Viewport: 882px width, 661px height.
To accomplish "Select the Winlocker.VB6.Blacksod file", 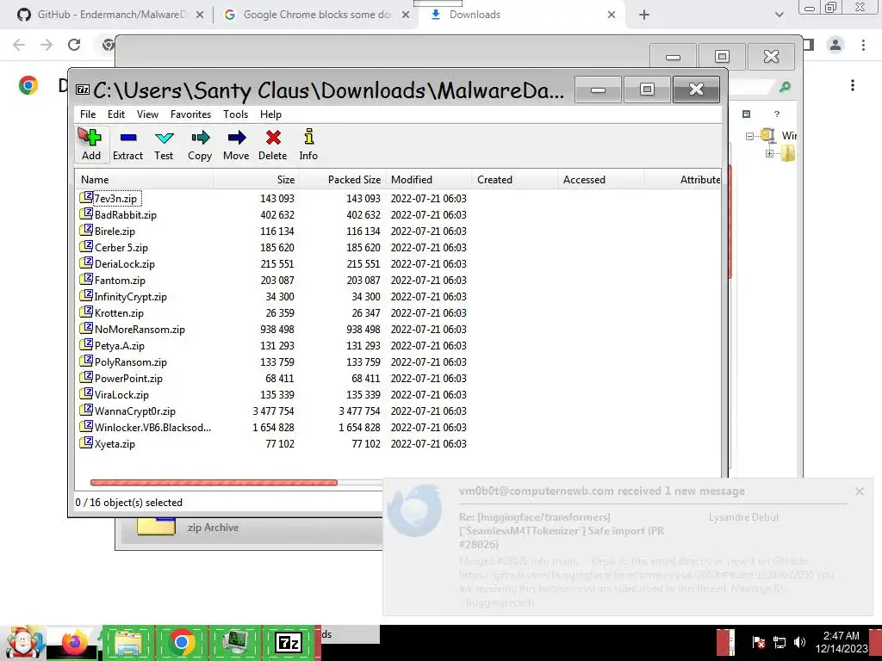I will click(152, 427).
